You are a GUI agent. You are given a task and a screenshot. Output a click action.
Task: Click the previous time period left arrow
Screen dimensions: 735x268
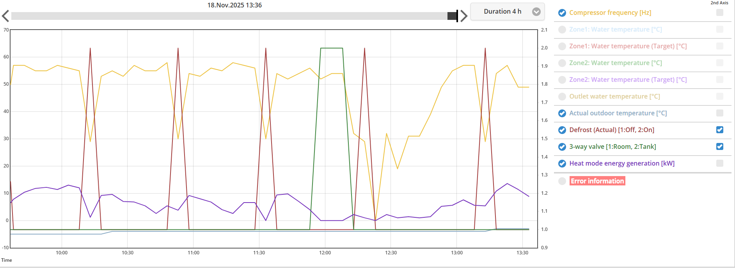point(5,16)
